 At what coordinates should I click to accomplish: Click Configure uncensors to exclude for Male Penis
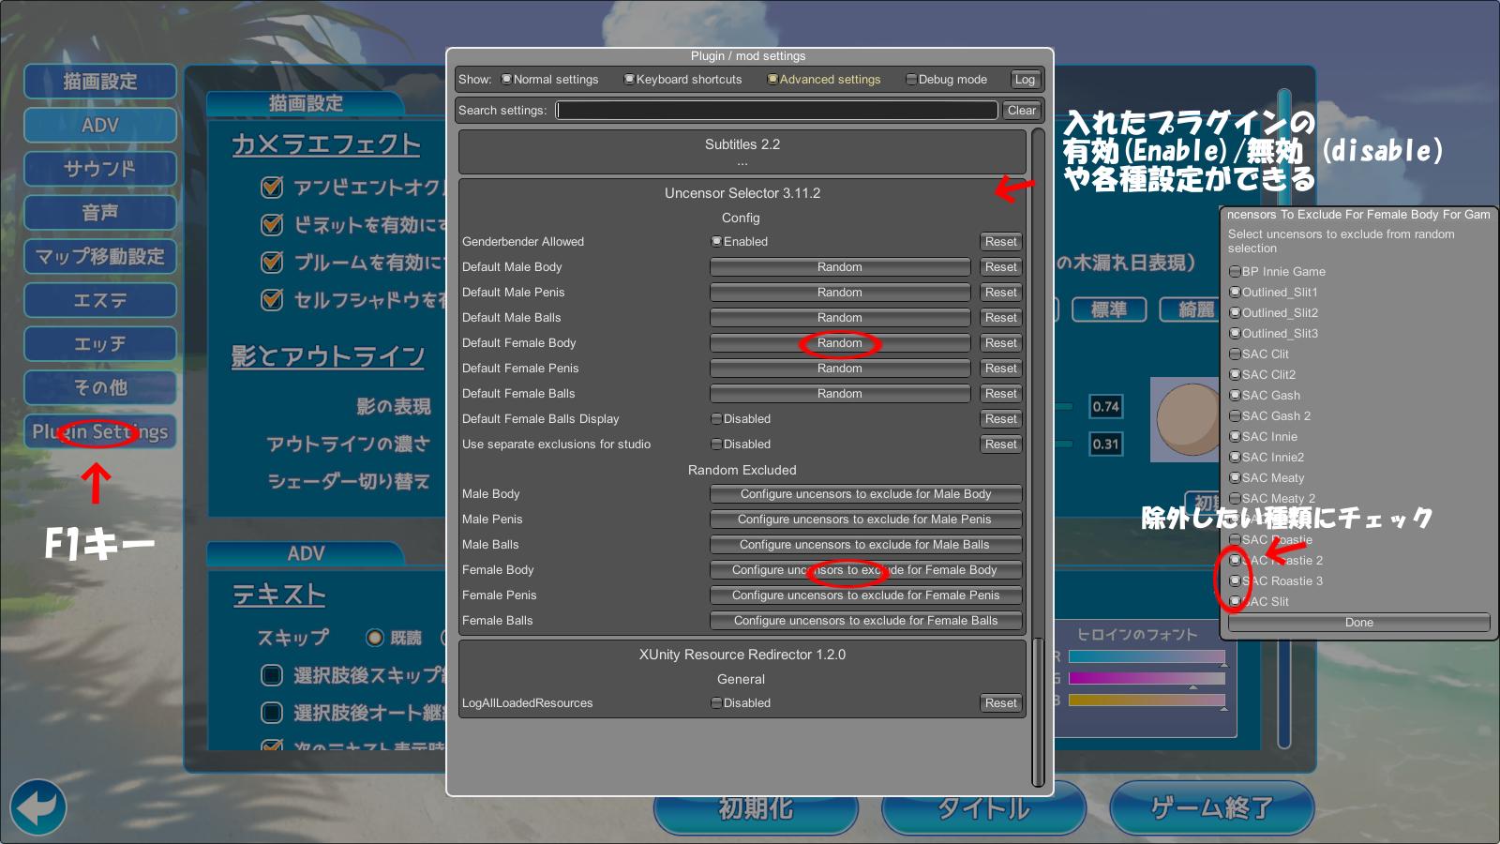[x=865, y=520]
